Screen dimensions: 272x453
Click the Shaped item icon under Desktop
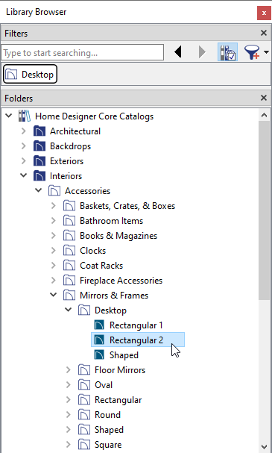coord(99,354)
